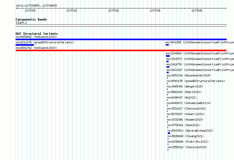Click the 127032k ruler tick label
The image size is (234, 160).
[114, 11]
